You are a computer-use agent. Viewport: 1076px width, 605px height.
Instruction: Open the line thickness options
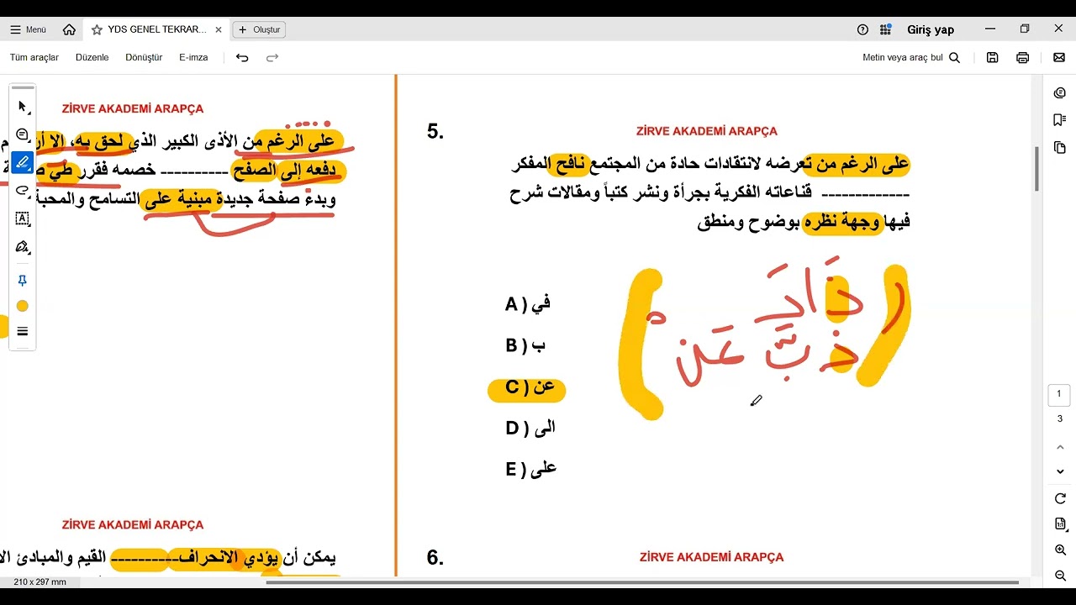23,331
